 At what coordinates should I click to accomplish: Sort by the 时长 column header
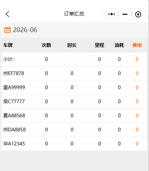(x=72, y=45)
